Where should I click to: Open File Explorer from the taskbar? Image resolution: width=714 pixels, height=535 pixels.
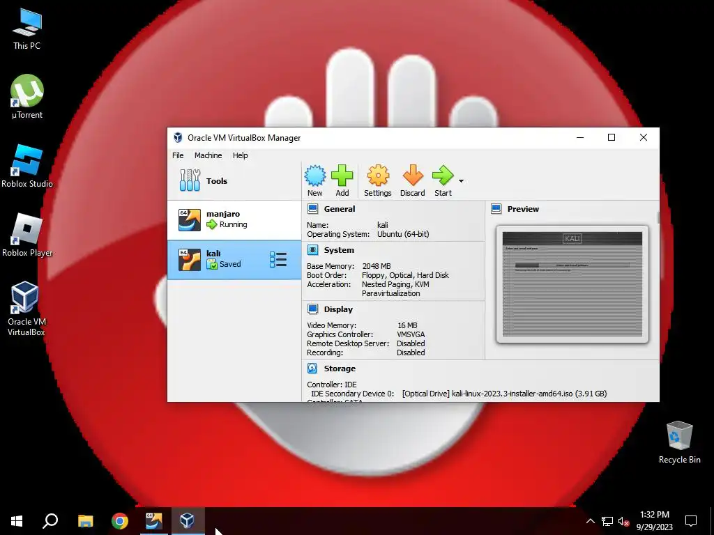coord(85,521)
